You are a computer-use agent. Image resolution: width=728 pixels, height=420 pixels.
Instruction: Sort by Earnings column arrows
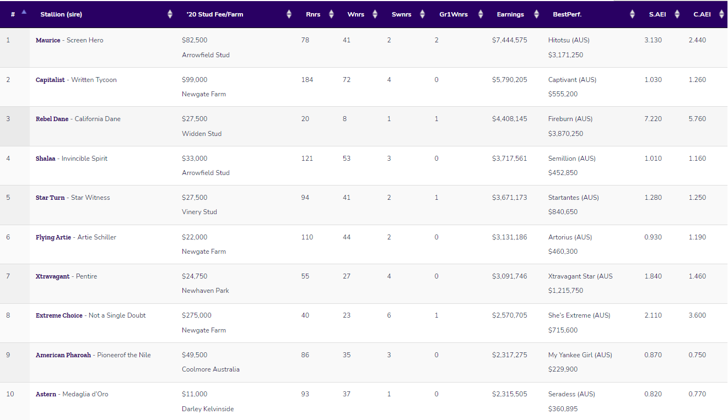pos(536,14)
